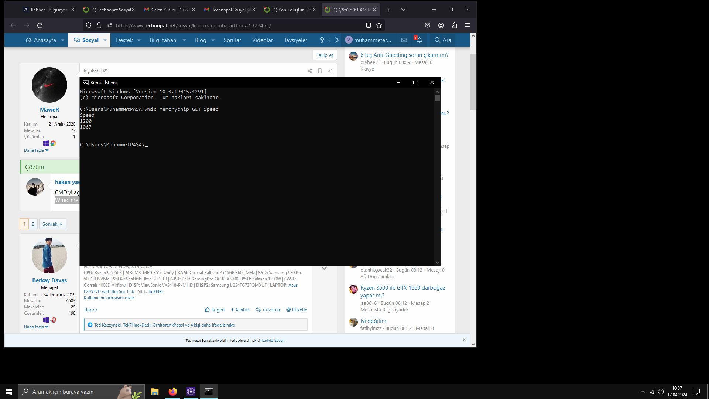Open Firefox from the Windows taskbar
The width and height of the screenshot is (709, 399).
172,392
